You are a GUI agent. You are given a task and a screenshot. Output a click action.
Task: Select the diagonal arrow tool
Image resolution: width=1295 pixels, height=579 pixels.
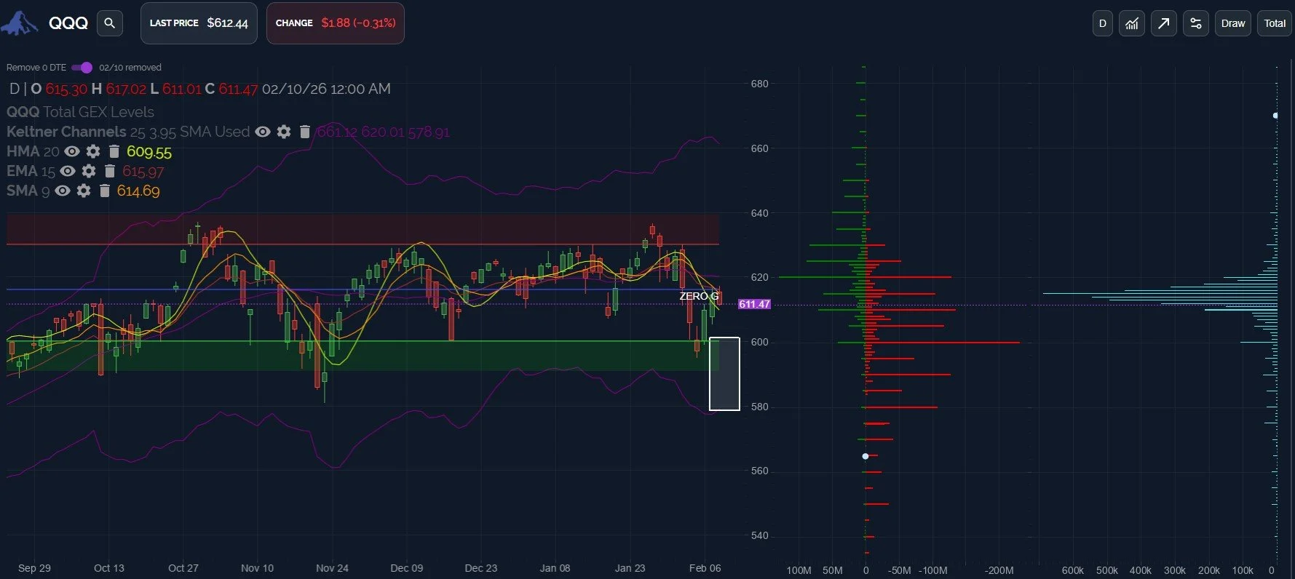[1163, 23]
